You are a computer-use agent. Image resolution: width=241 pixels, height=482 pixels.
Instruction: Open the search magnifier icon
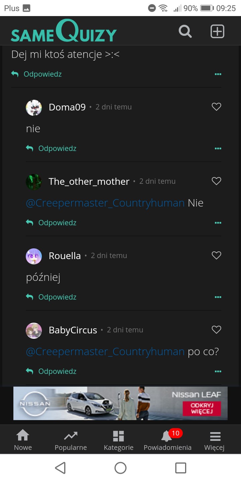pos(185,31)
